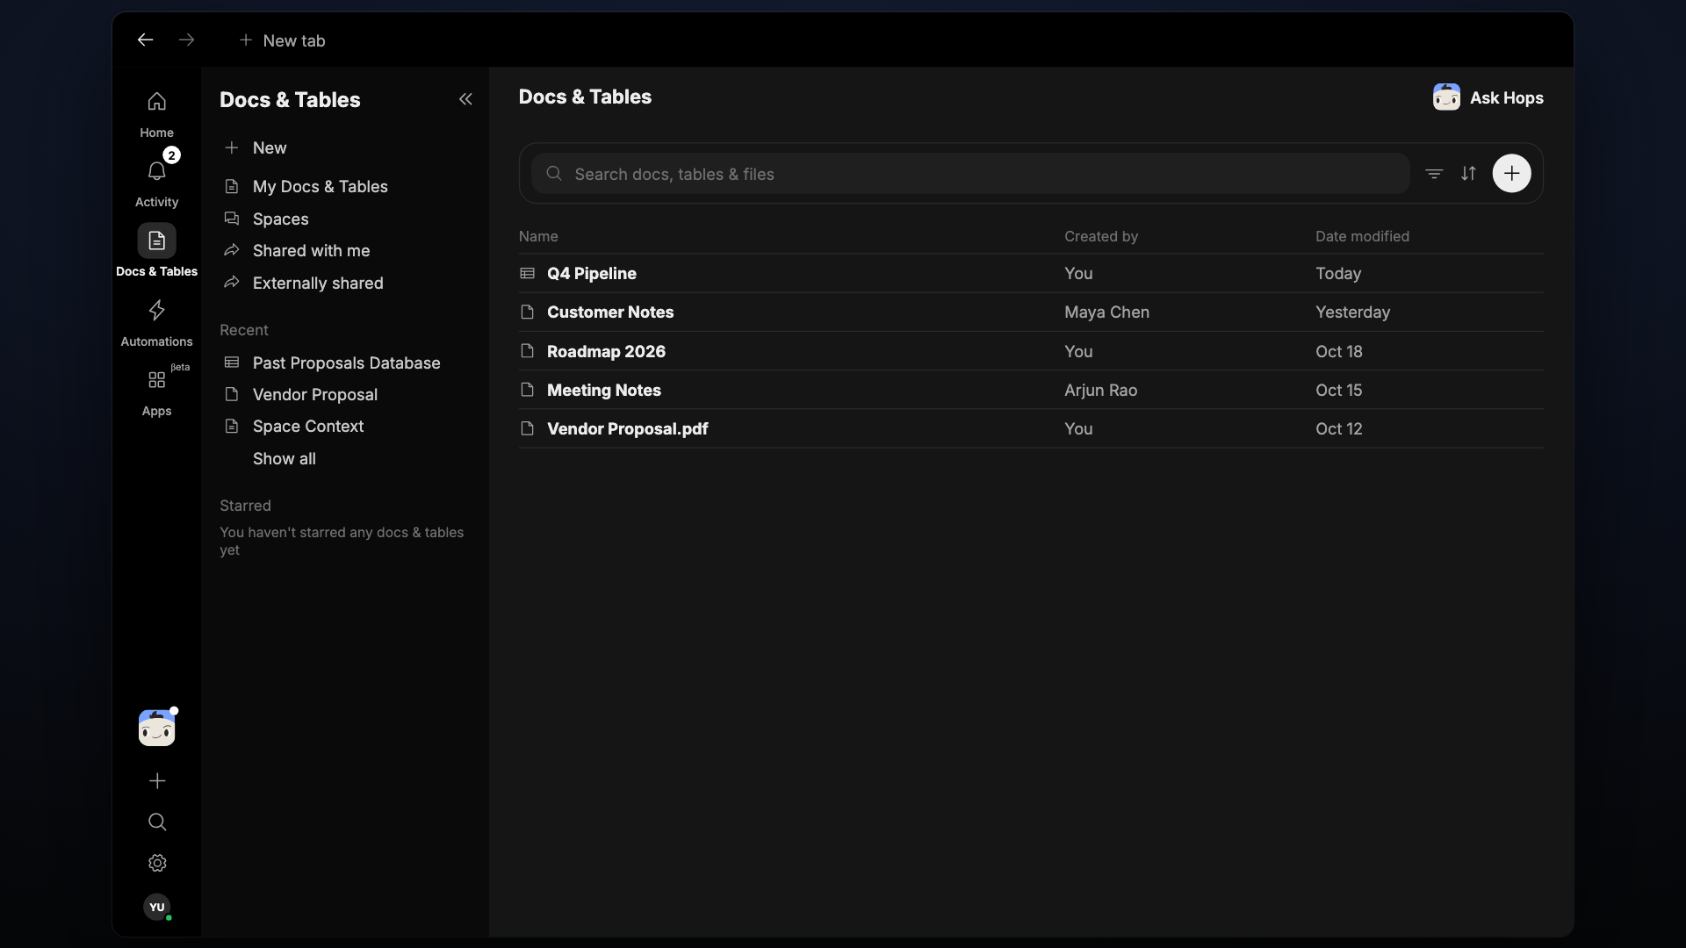This screenshot has width=1686, height=948.
Task: Open the Roadmap 2026 doc
Action: tap(1030, 351)
